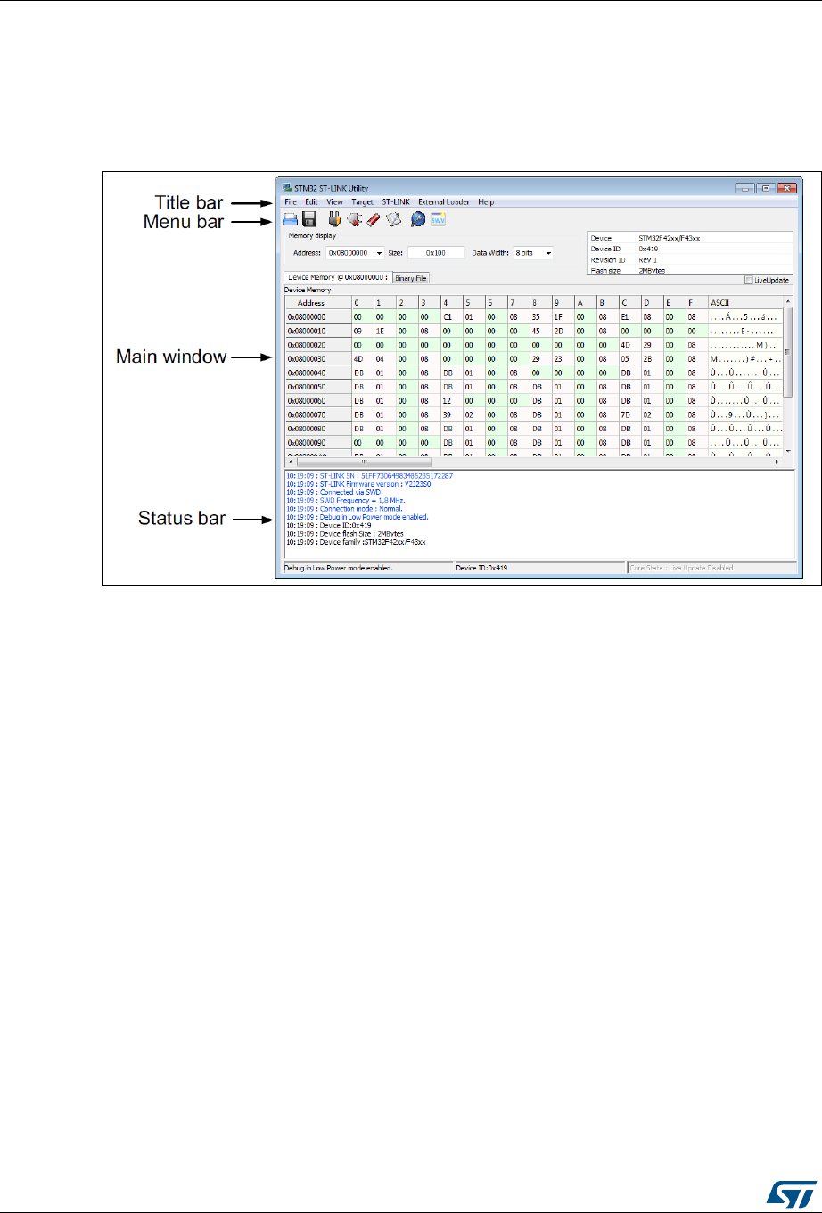Open the Target menu
Viewport: 822px width, 1213px height.
pyautogui.click(x=363, y=202)
